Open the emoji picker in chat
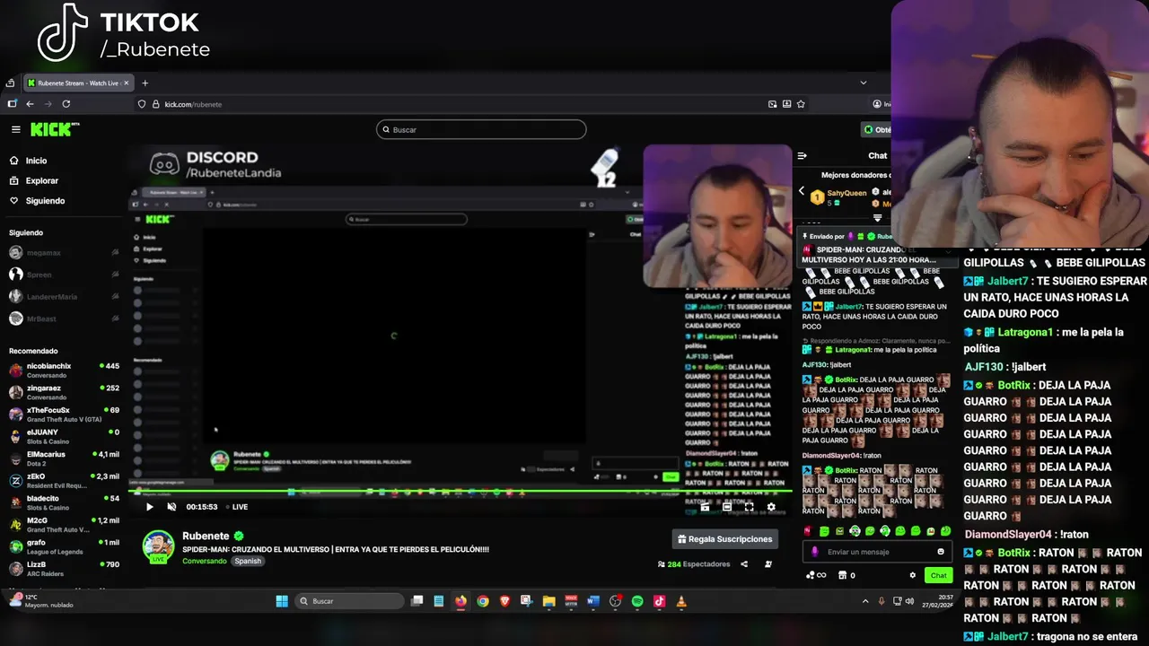Viewport: 1149px width, 646px height. tap(941, 552)
